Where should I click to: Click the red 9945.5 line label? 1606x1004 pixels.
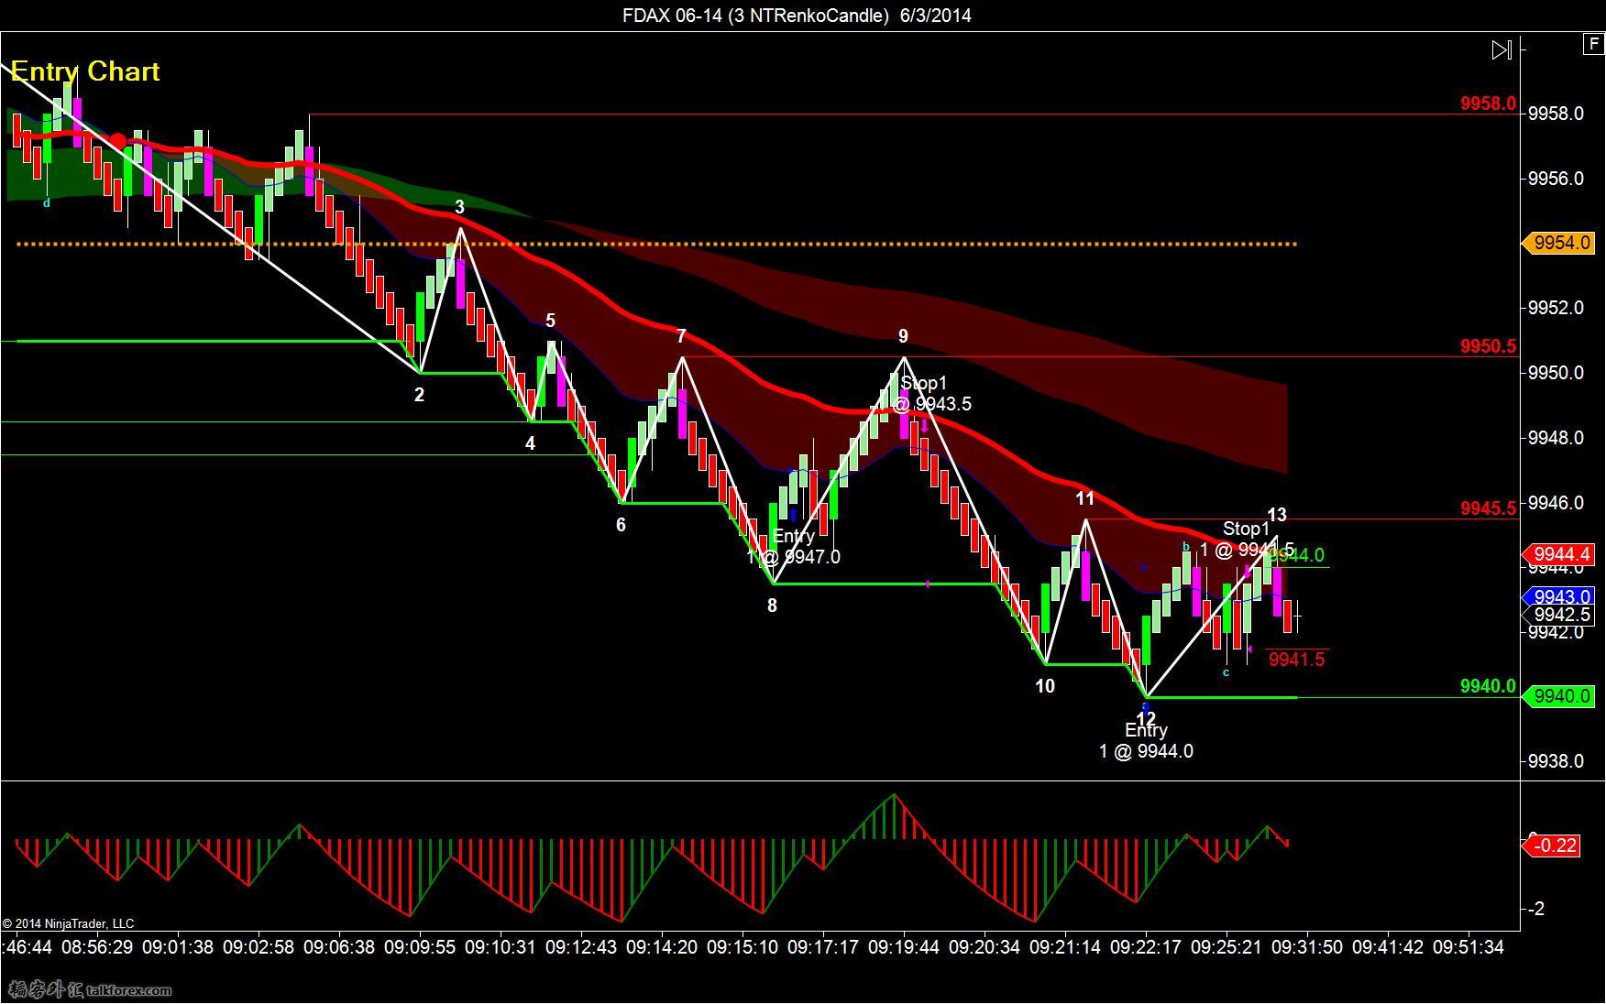pos(1488,507)
